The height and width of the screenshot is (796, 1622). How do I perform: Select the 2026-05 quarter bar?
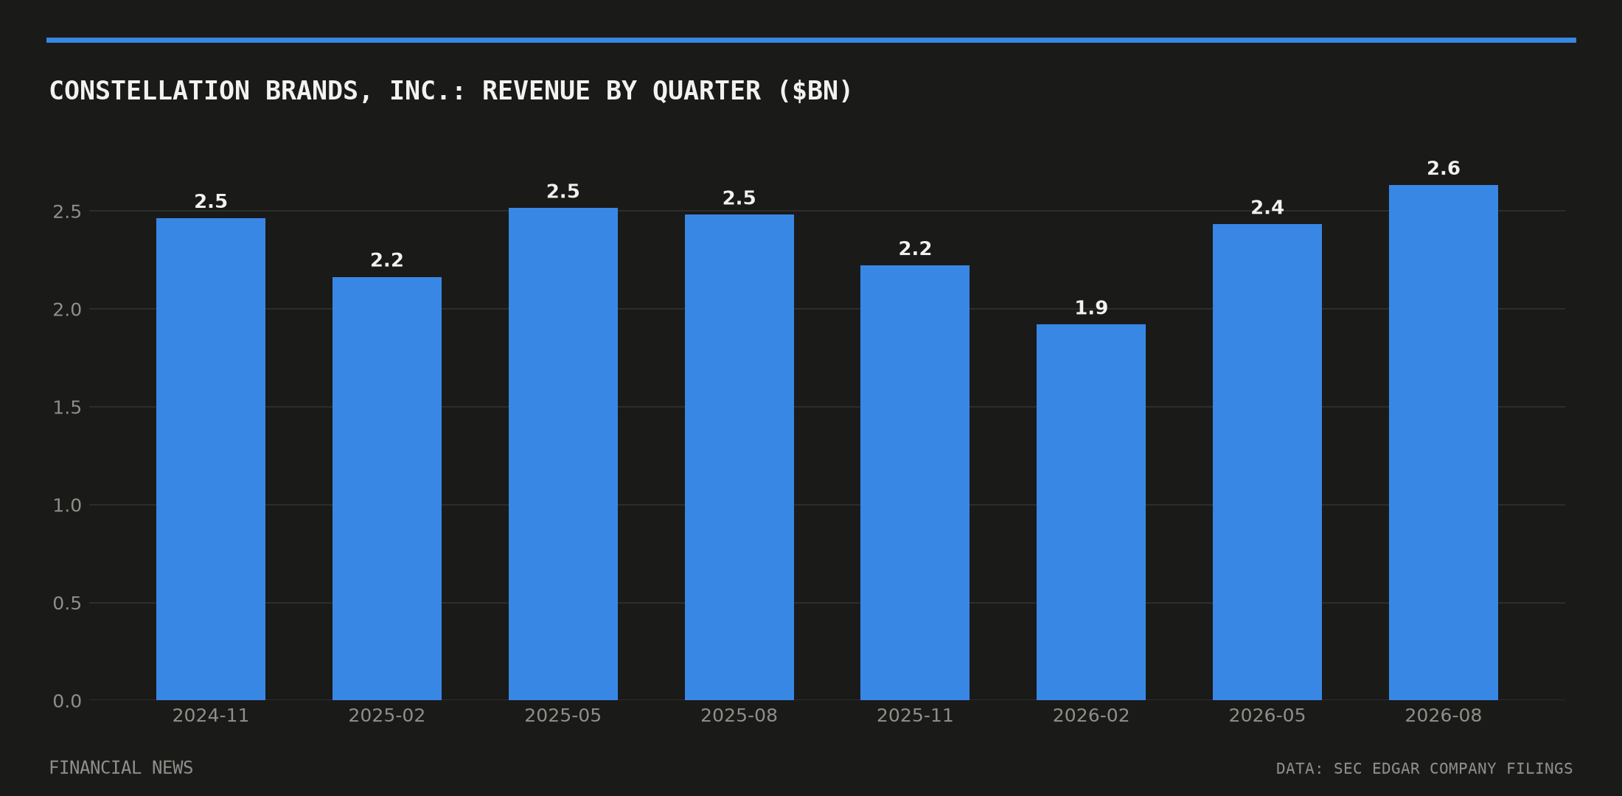(x=1267, y=462)
